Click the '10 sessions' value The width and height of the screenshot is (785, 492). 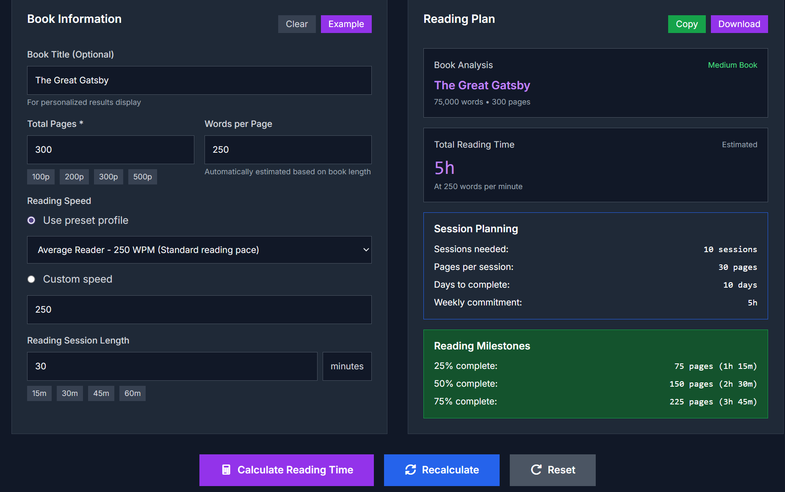coord(730,250)
